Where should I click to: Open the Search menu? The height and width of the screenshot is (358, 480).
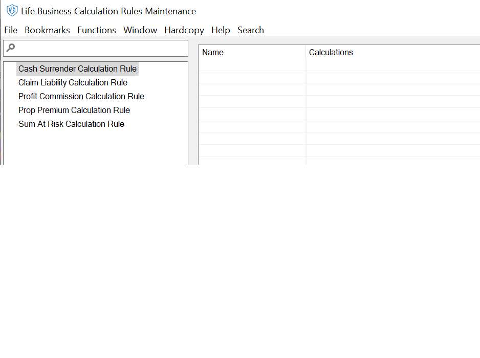click(x=250, y=30)
